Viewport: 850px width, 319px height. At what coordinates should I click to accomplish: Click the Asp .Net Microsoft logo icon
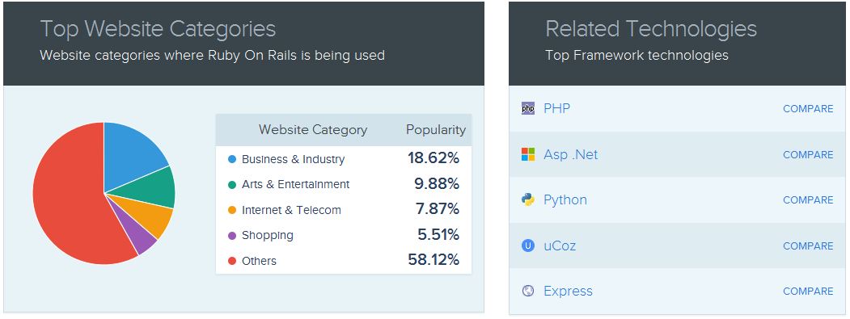click(527, 154)
